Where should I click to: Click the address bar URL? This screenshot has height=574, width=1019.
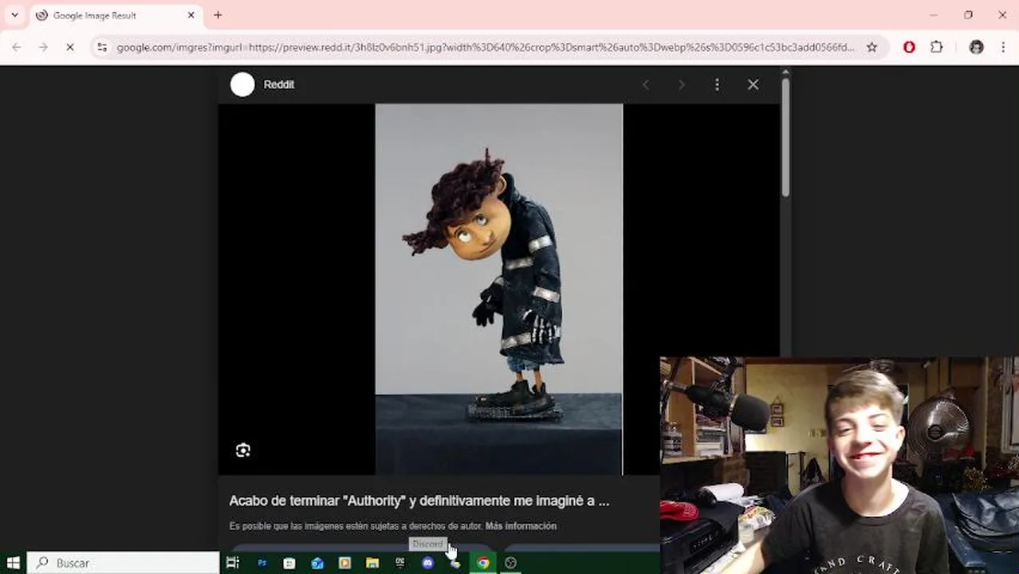point(485,48)
